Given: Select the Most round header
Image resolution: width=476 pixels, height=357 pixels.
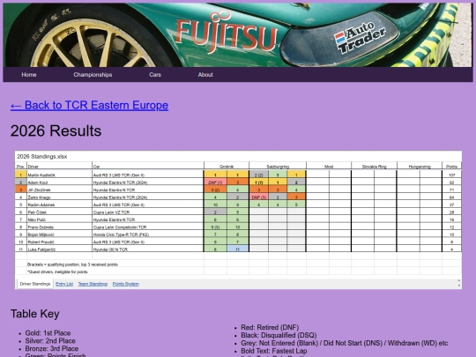Looking at the screenshot, I should (329, 167).
